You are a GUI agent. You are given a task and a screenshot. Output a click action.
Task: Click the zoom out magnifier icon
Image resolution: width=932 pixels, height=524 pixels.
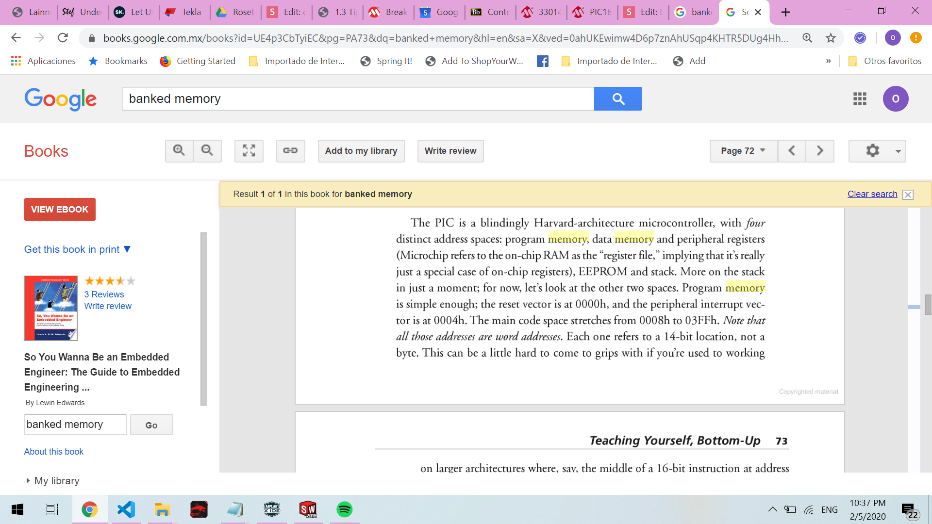click(x=207, y=151)
